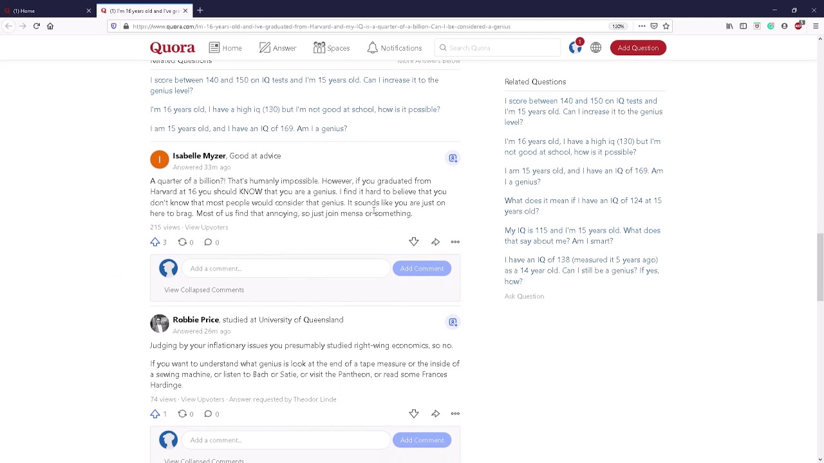
Task: Reset the 120% zoom indicator
Action: [618, 26]
